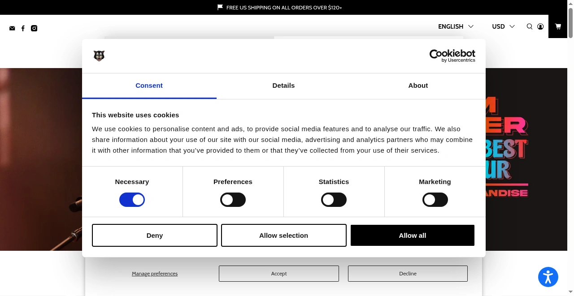The image size is (574, 296).
Task: Expand the USD currency dropdown
Action: (x=503, y=26)
